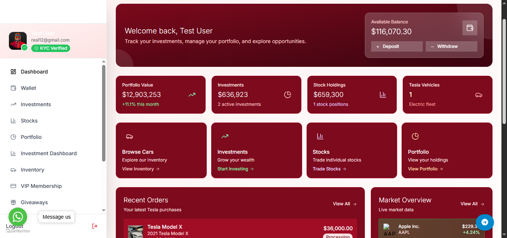Open Wallet from sidebar menu
The image size is (507, 238).
pos(28,88)
